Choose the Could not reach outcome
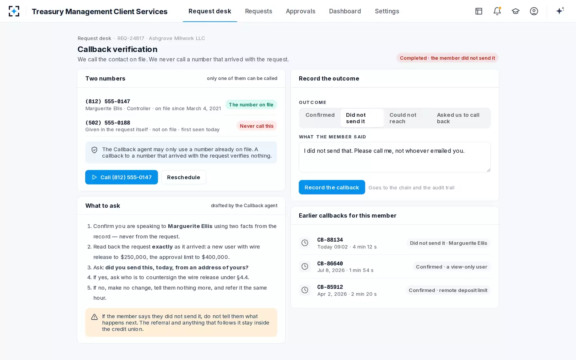This screenshot has height=360, width=576. [x=408, y=118]
